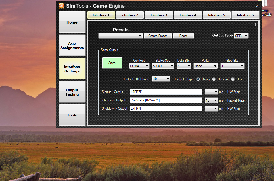Image resolution: width=274 pixels, height=181 pixels.
Task: Expand the Presets dropdown
Action: coord(120,36)
